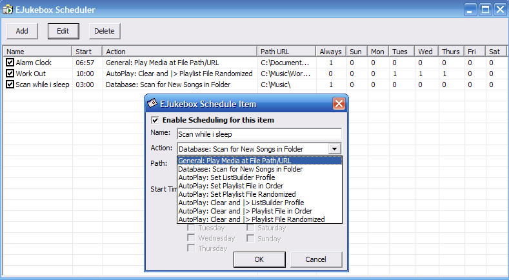This screenshot has width=509, height=280.
Task: Collapse the Action dropdown arrow
Action: [334, 149]
